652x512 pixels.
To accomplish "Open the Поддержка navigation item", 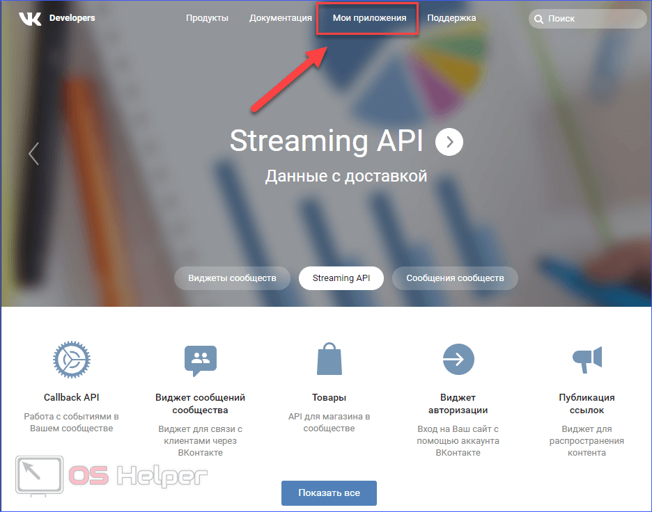I will click(x=451, y=18).
